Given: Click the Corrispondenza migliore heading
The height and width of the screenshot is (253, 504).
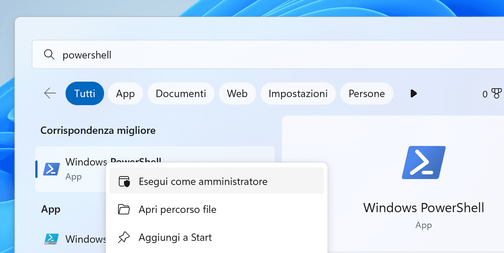Looking at the screenshot, I should point(98,130).
